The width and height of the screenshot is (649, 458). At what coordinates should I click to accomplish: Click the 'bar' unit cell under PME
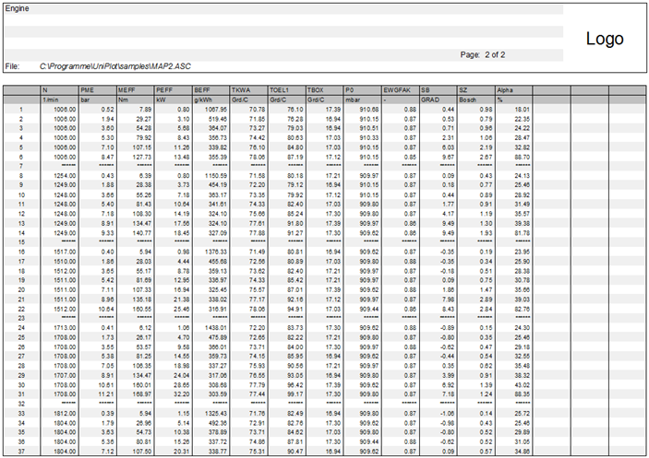[98, 100]
